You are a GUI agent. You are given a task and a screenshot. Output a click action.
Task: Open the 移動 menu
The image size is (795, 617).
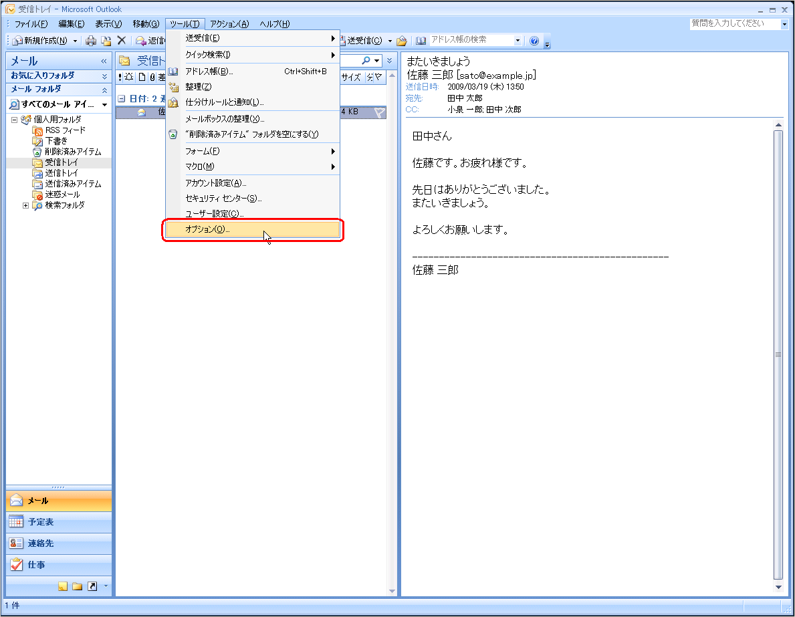point(146,24)
